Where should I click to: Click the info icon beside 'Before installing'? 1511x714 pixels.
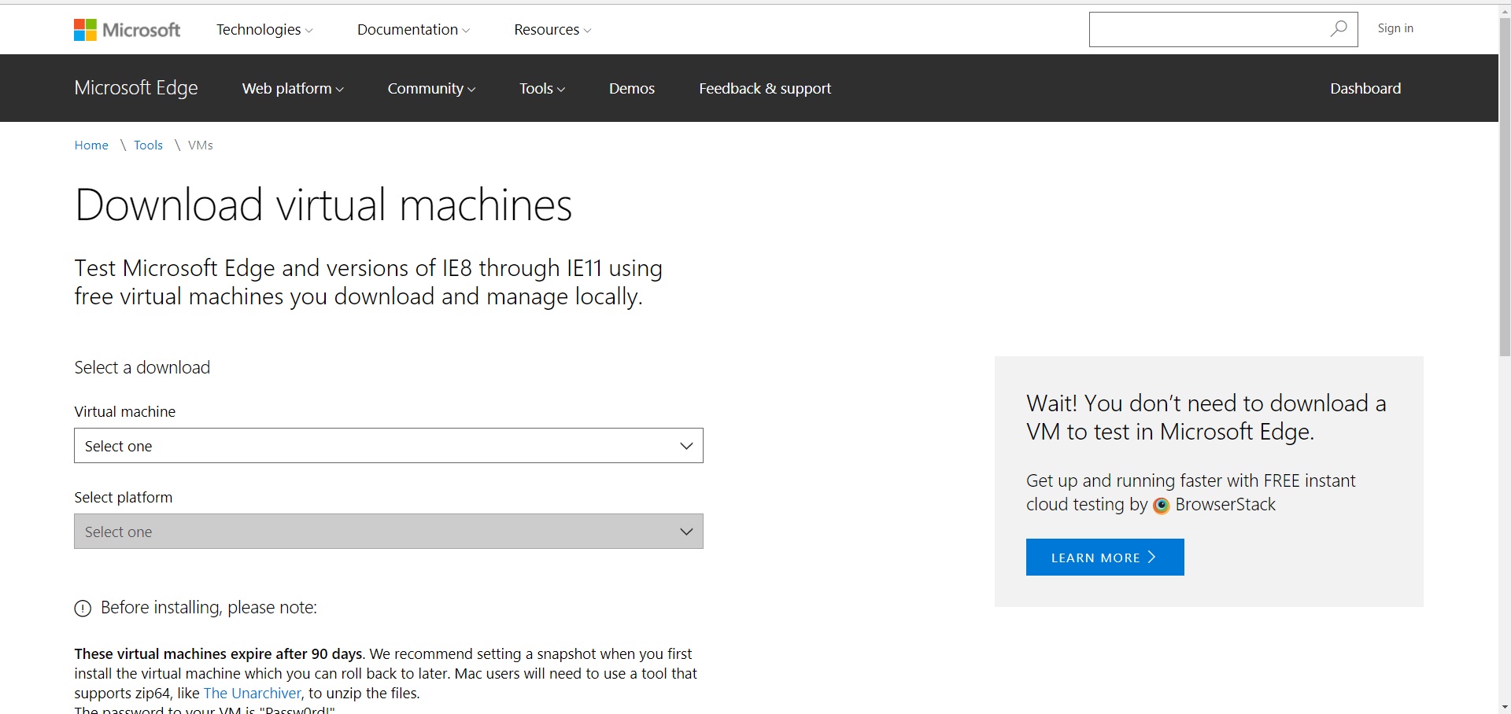coord(83,609)
